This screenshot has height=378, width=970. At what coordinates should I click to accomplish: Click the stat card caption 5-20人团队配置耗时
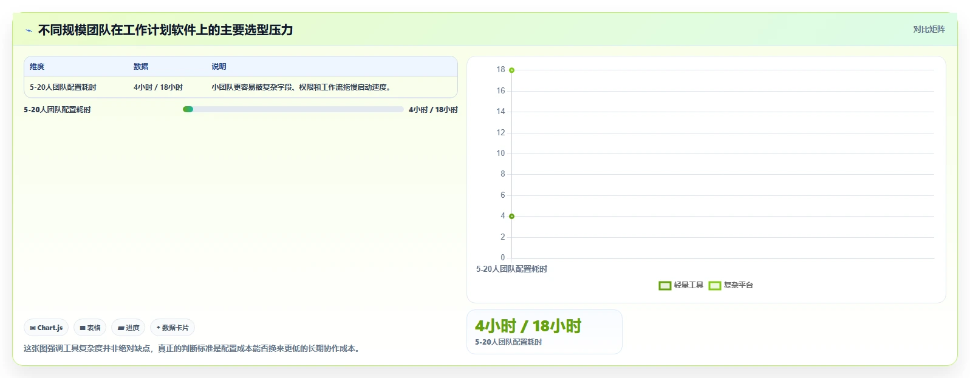point(508,342)
